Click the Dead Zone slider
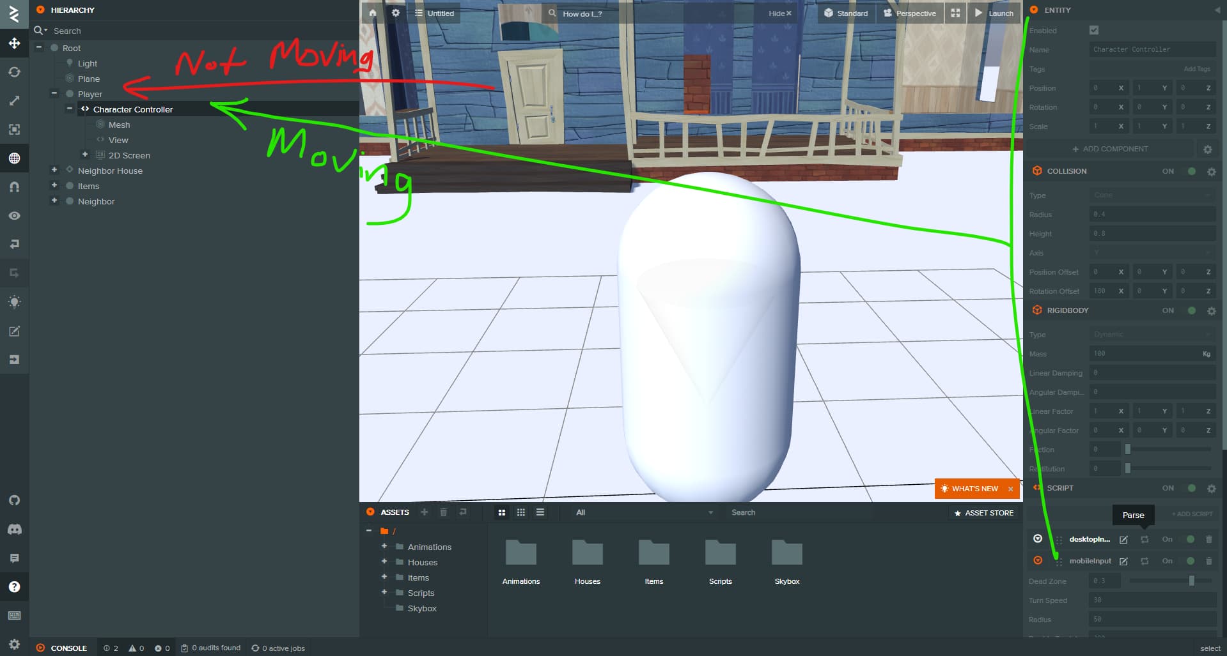 pyautogui.click(x=1169, y=581)
